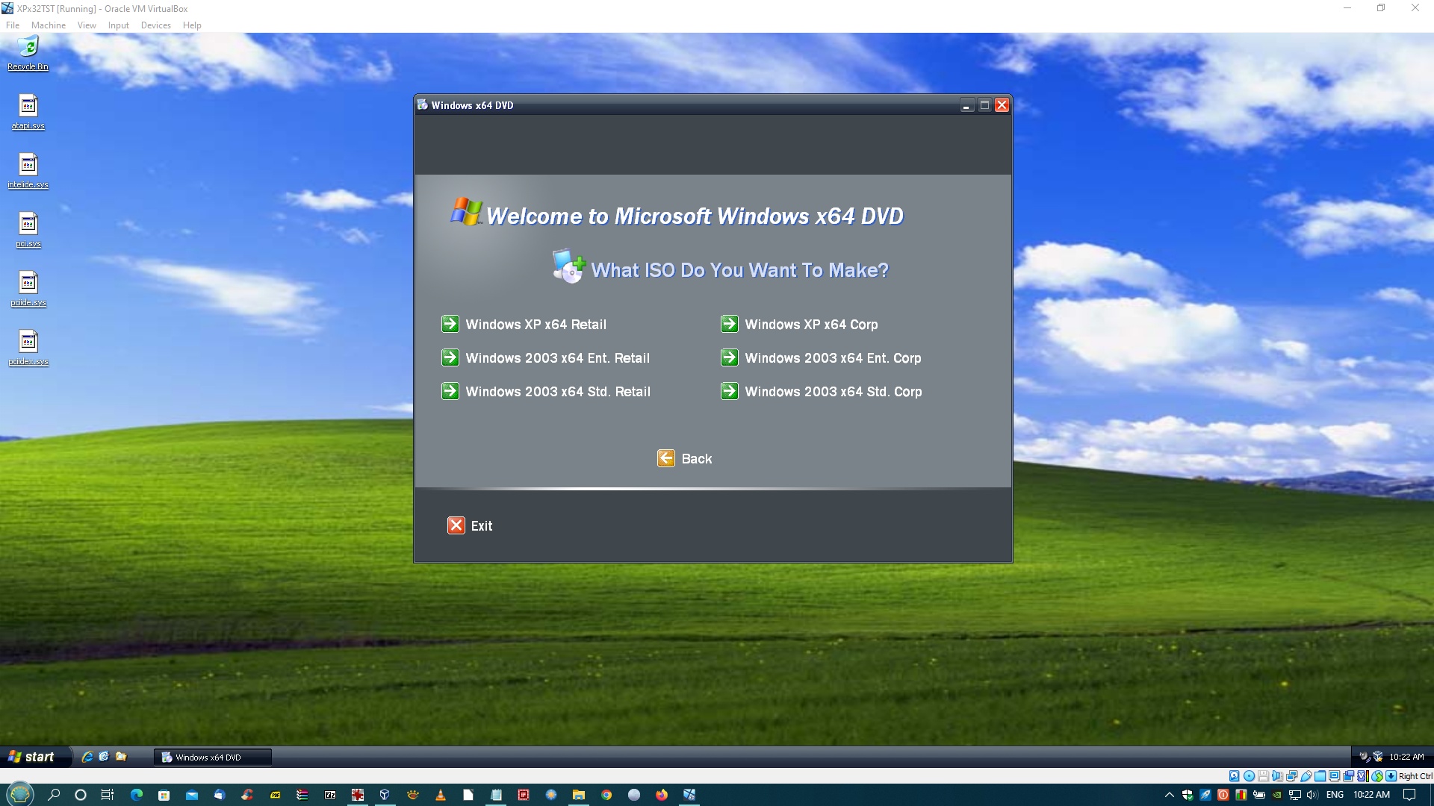Click the Cortana circle on host taskbar
The height and width of the screenshot is (806, 1434).
click(x=81, y=795)
